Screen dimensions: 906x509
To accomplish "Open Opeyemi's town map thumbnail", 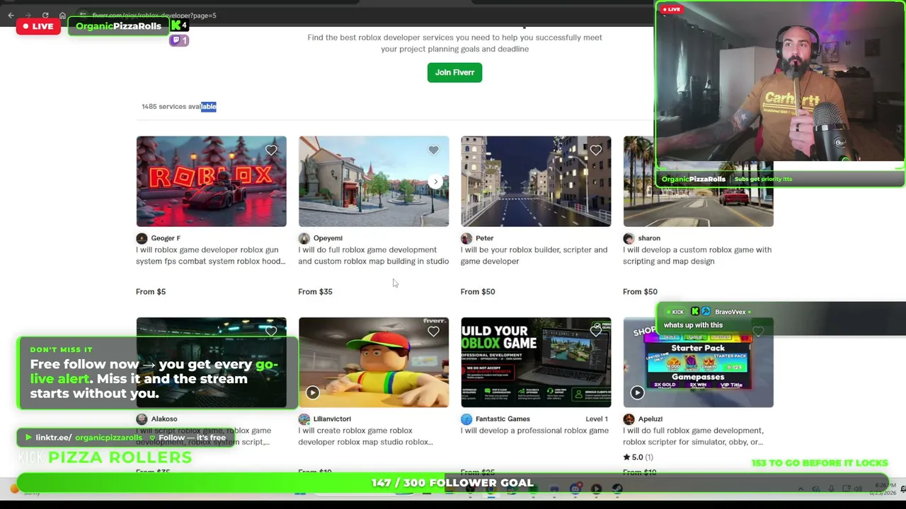I will coord(374,182).
